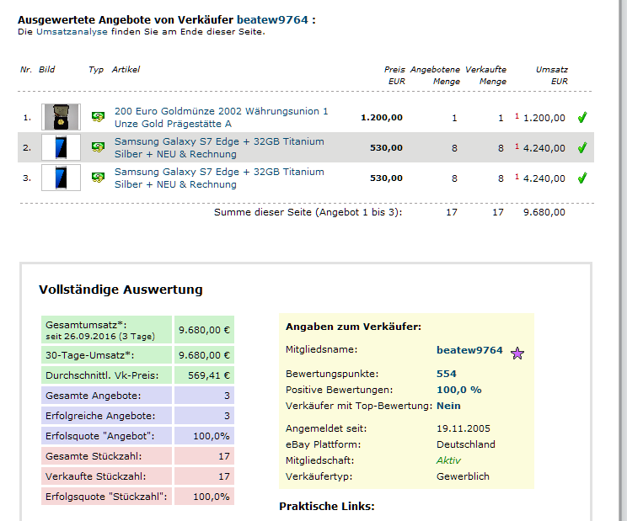Click the Bewertungspunkte value 554
Viewport: 627px width, 521px height.
click(x=447, y=374)
